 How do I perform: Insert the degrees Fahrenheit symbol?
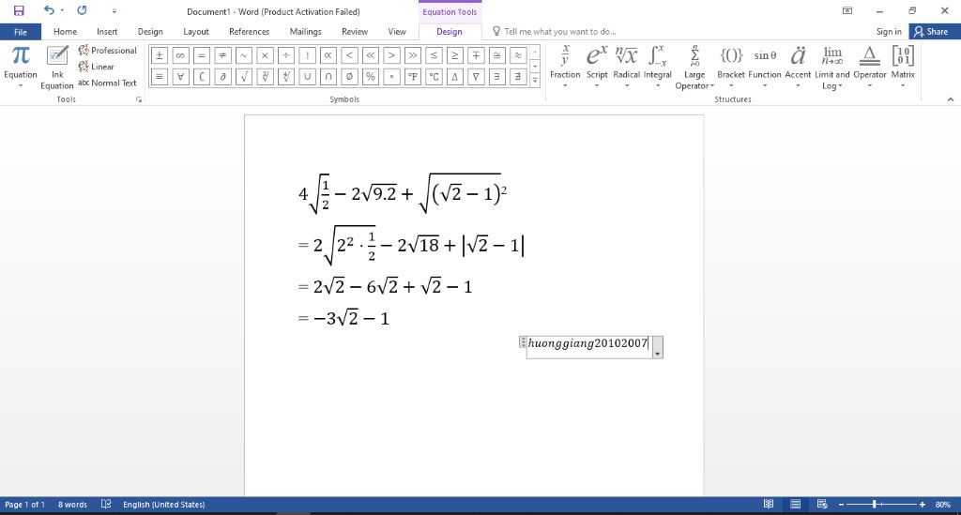413,77
